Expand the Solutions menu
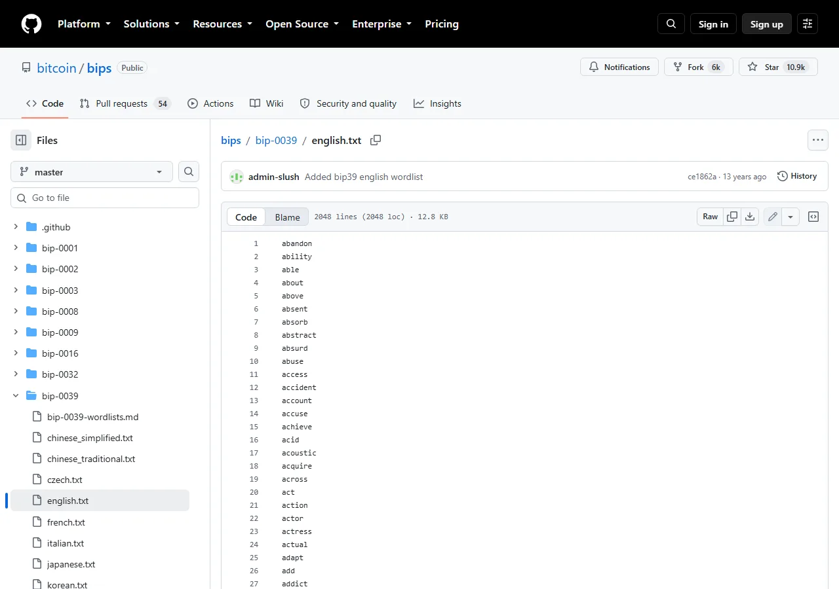This screenshot has height=589, width=839. click(151, 24)
